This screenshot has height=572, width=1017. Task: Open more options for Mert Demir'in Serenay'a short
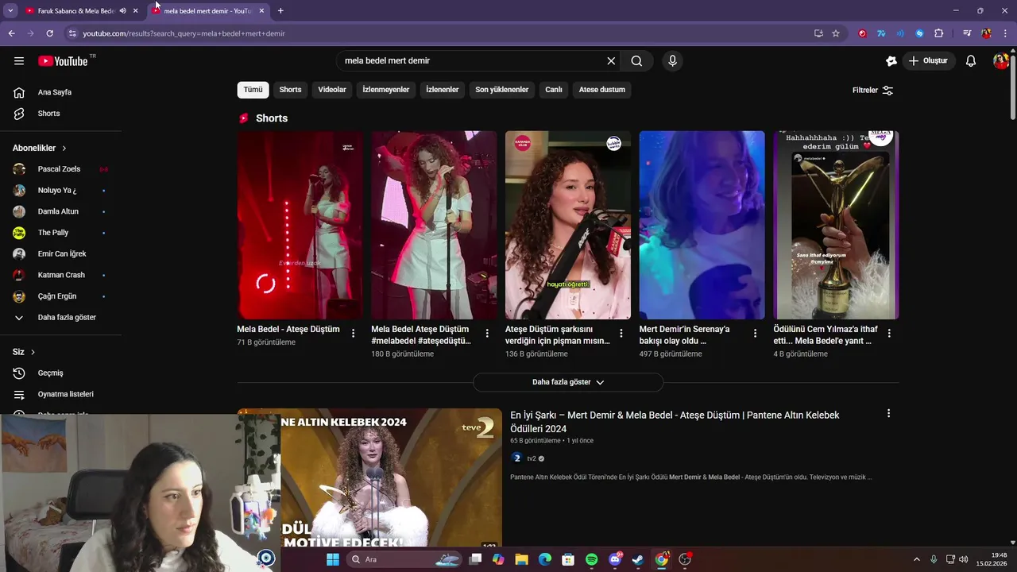click(755, 334)
